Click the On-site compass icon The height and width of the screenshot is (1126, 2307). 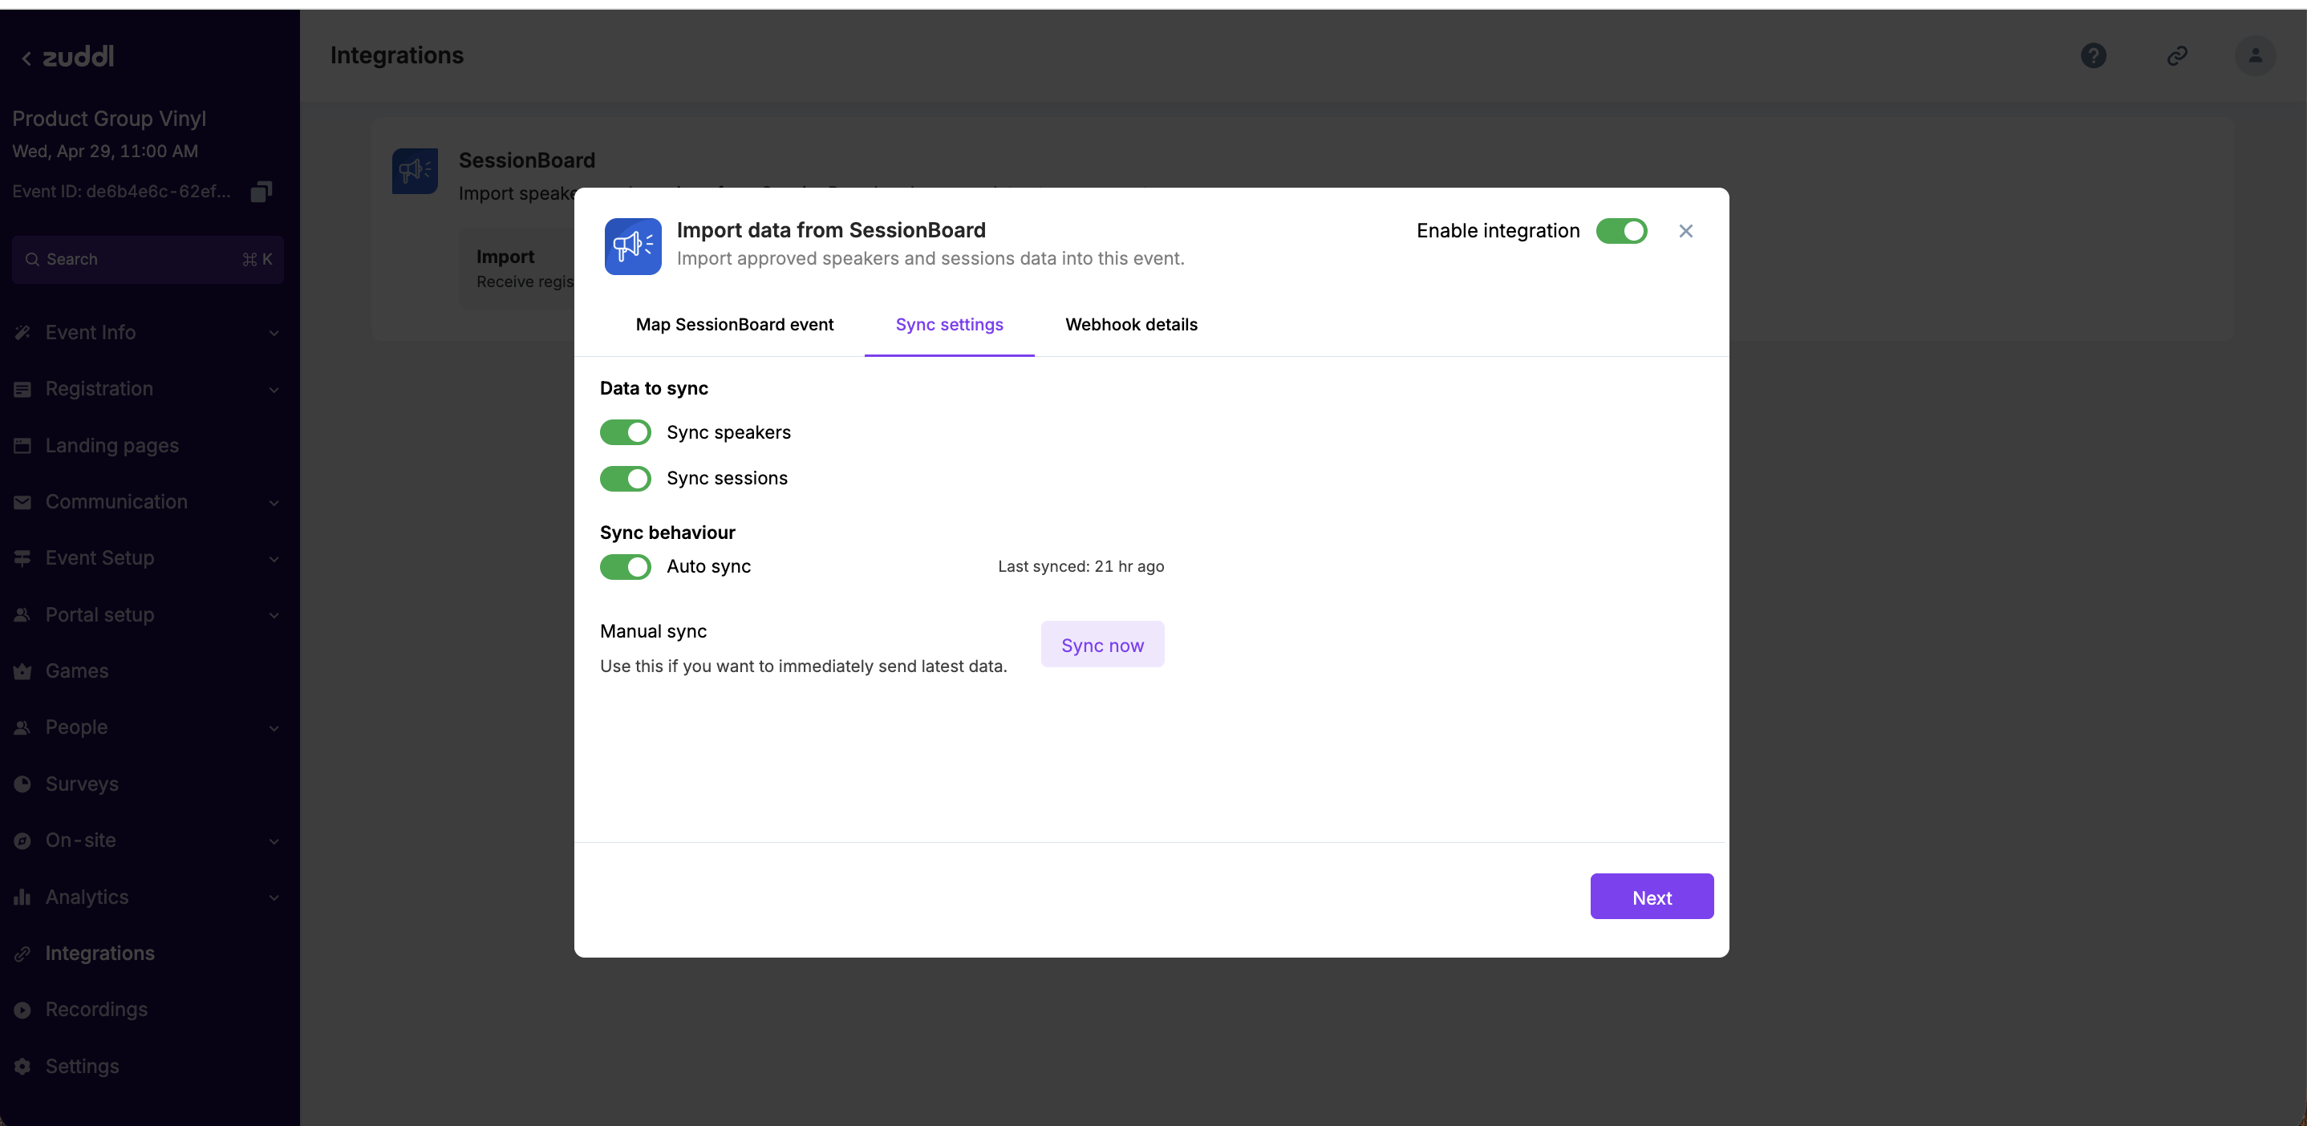(22, 840)
